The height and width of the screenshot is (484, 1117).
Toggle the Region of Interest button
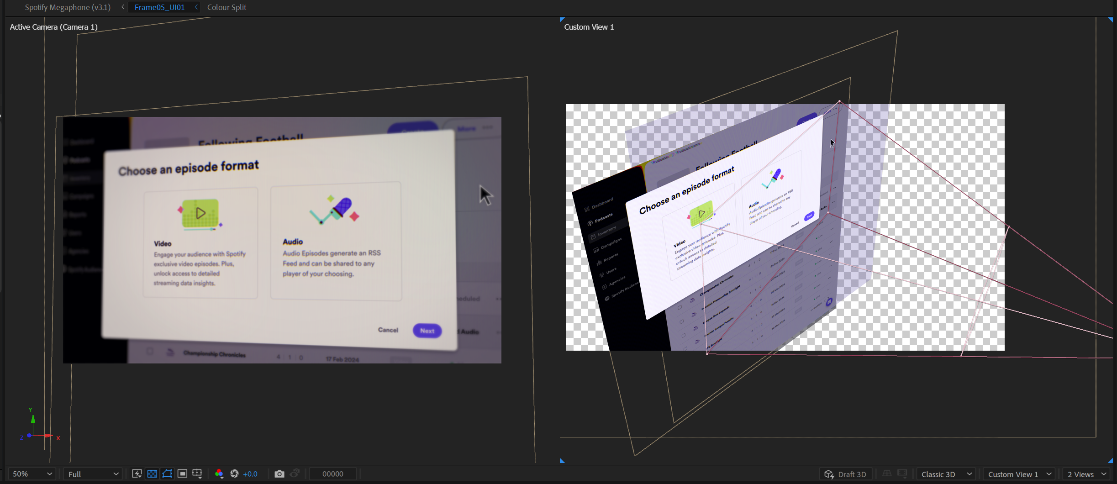[x=182, y=473]
